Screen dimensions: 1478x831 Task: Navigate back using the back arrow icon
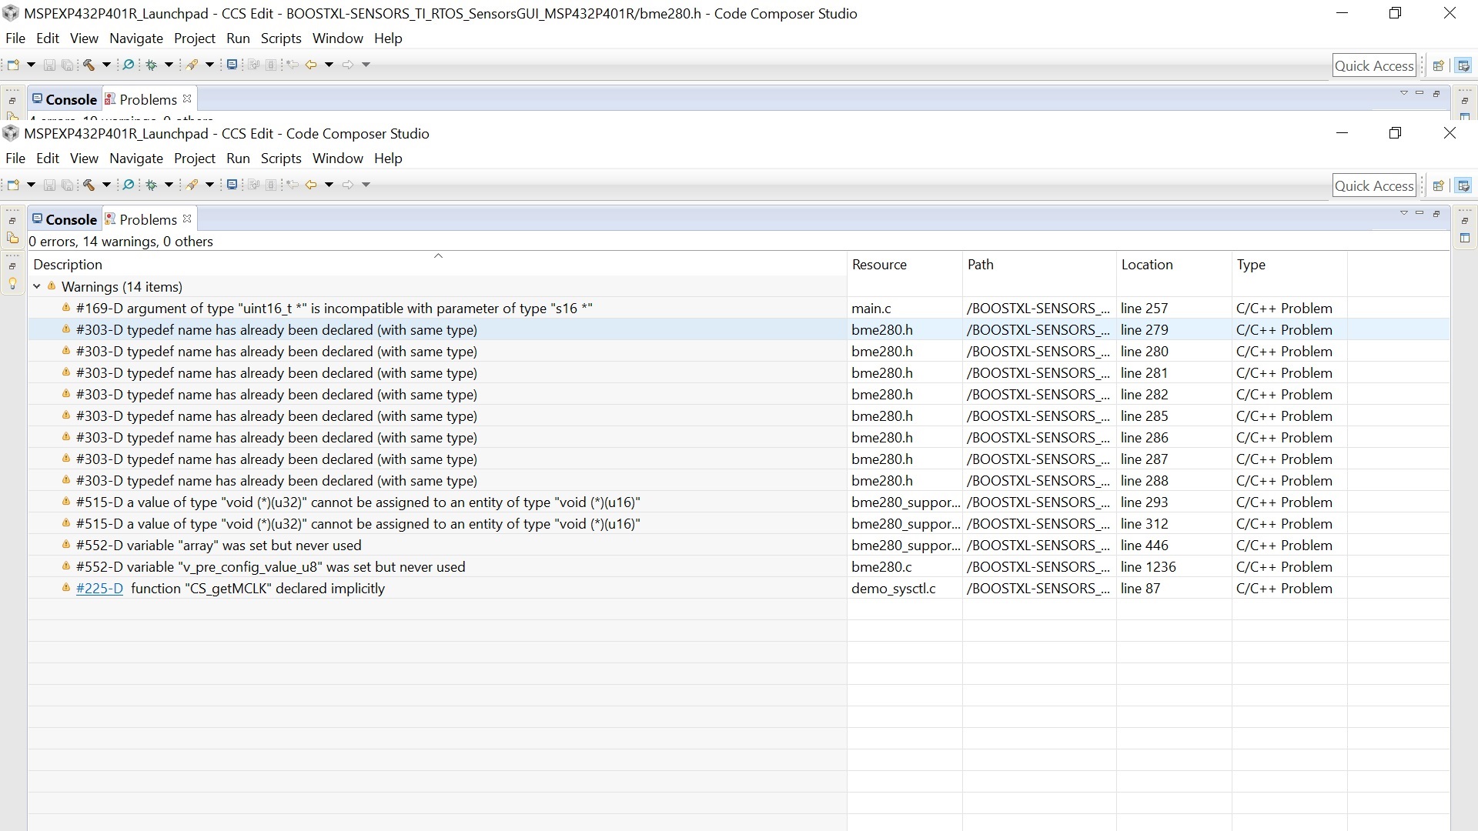[x=312, y=185]
